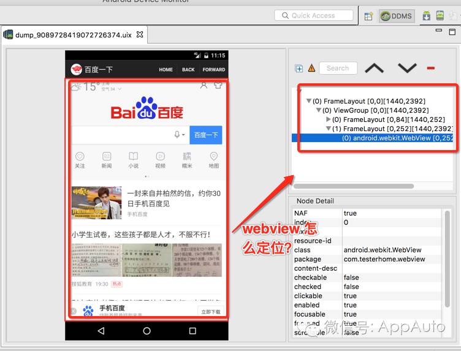
Task: Close the dump_9089728419072726374.uix tab
Action: pyautogui.click(x=140, y=35)
